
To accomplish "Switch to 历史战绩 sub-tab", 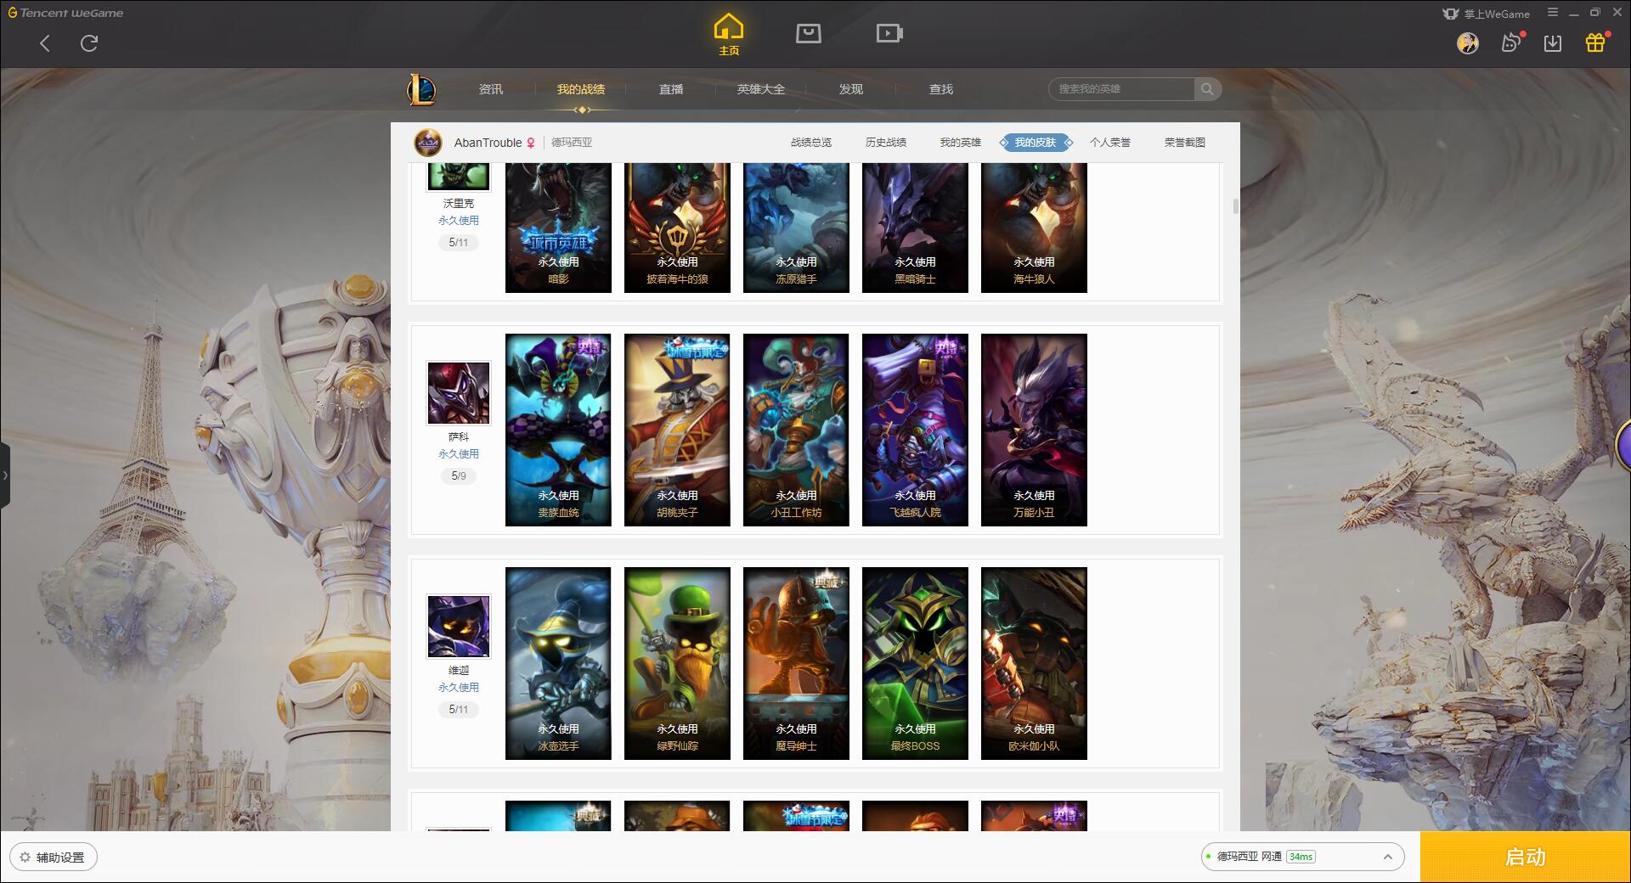I will 886,143.
